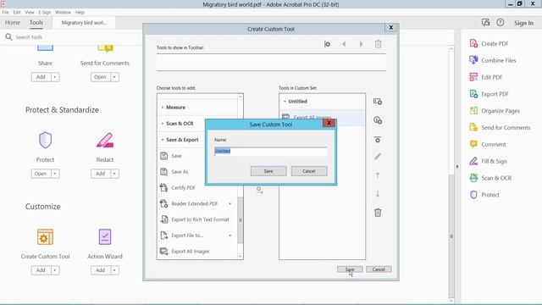
Task: Open dropdown arrow beside Create Custom Tool Add
Action: click(x=55, y=270)
